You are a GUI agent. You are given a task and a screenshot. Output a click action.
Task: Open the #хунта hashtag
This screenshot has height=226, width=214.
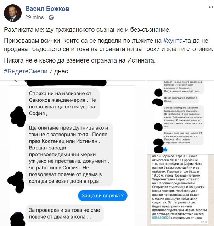[173, 41]
